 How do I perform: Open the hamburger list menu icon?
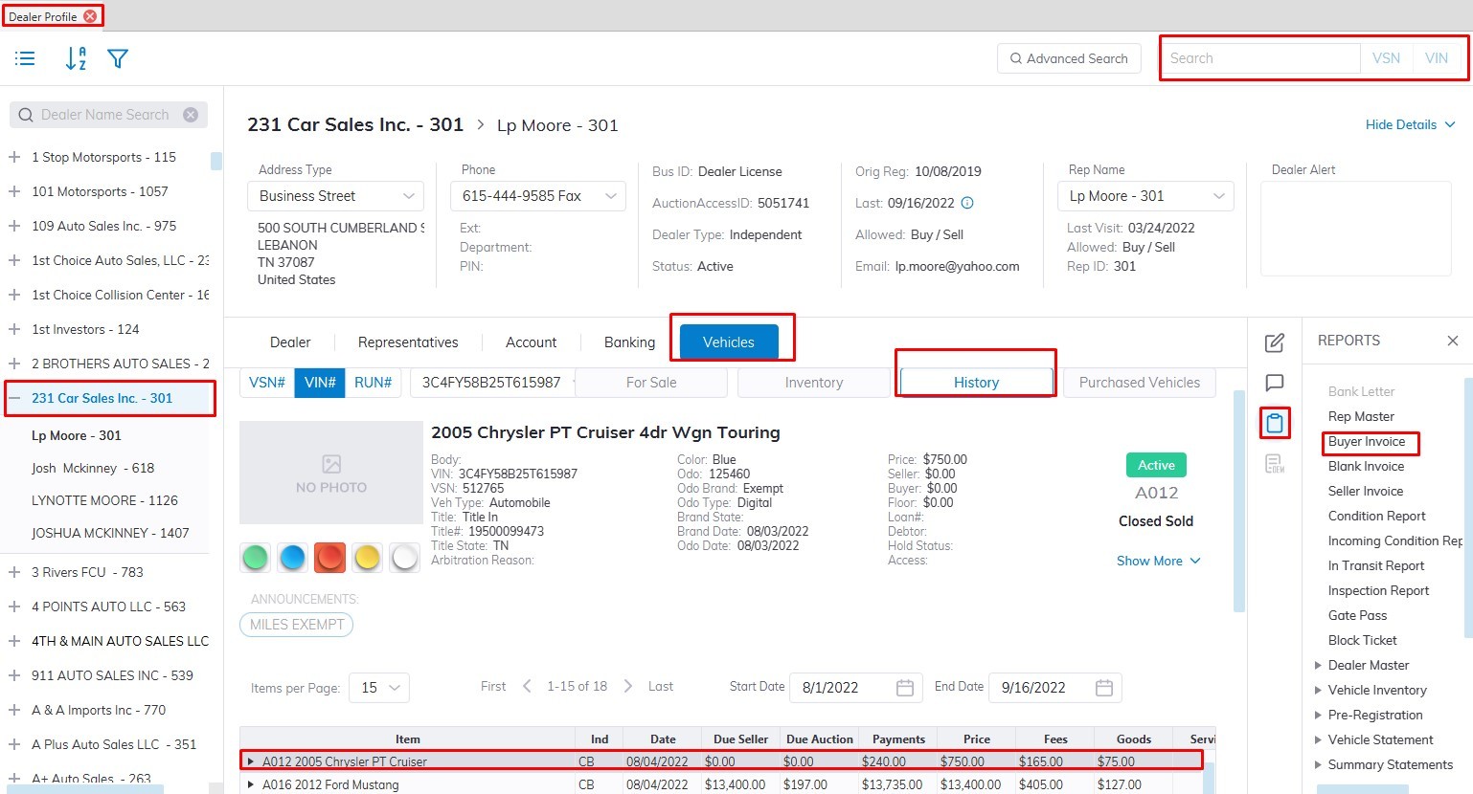click(25, 59)
